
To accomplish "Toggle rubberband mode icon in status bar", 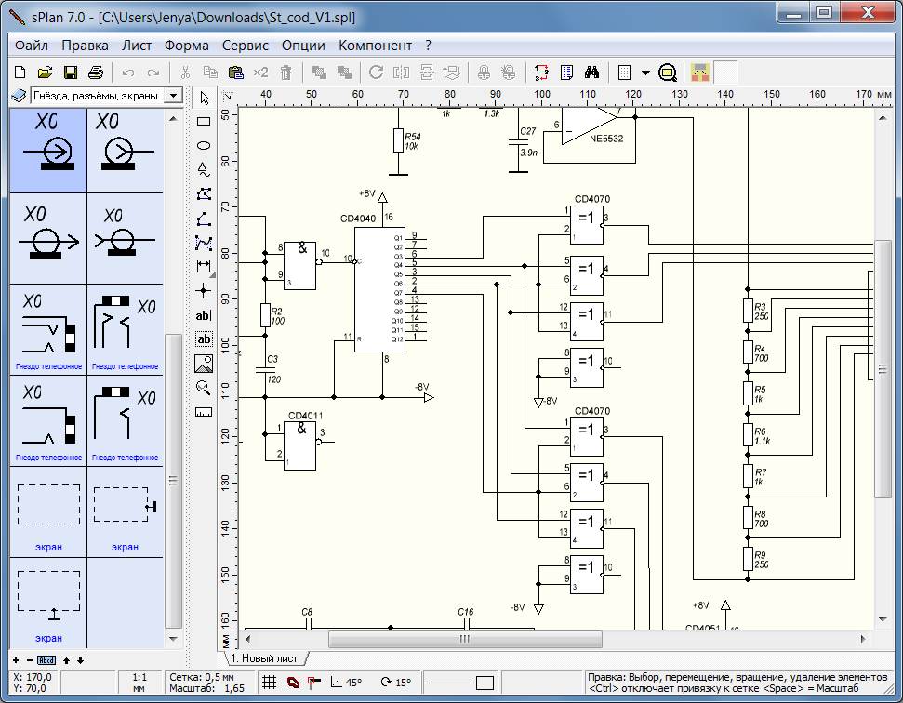I will click(x=293, y=683).
